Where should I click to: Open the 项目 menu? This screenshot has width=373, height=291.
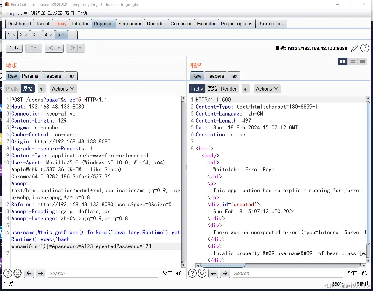coord(22,13)
